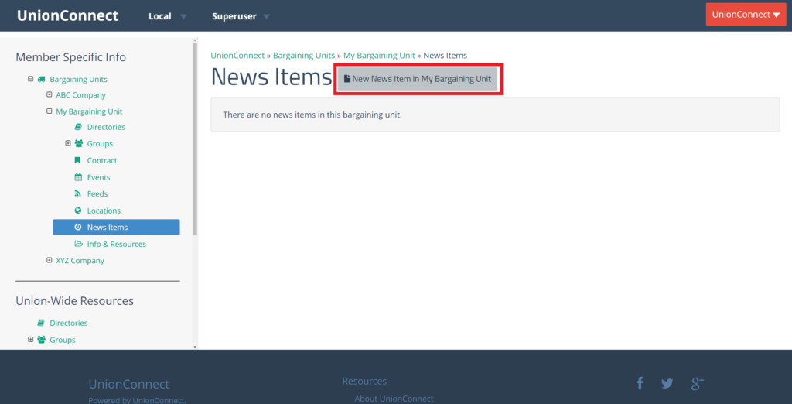Click the RSS icon beside Feeds
The width and height of the screenshot is (792, 404).
[78, 193]
